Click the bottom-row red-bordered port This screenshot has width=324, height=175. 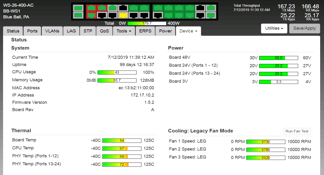(91, 15)
